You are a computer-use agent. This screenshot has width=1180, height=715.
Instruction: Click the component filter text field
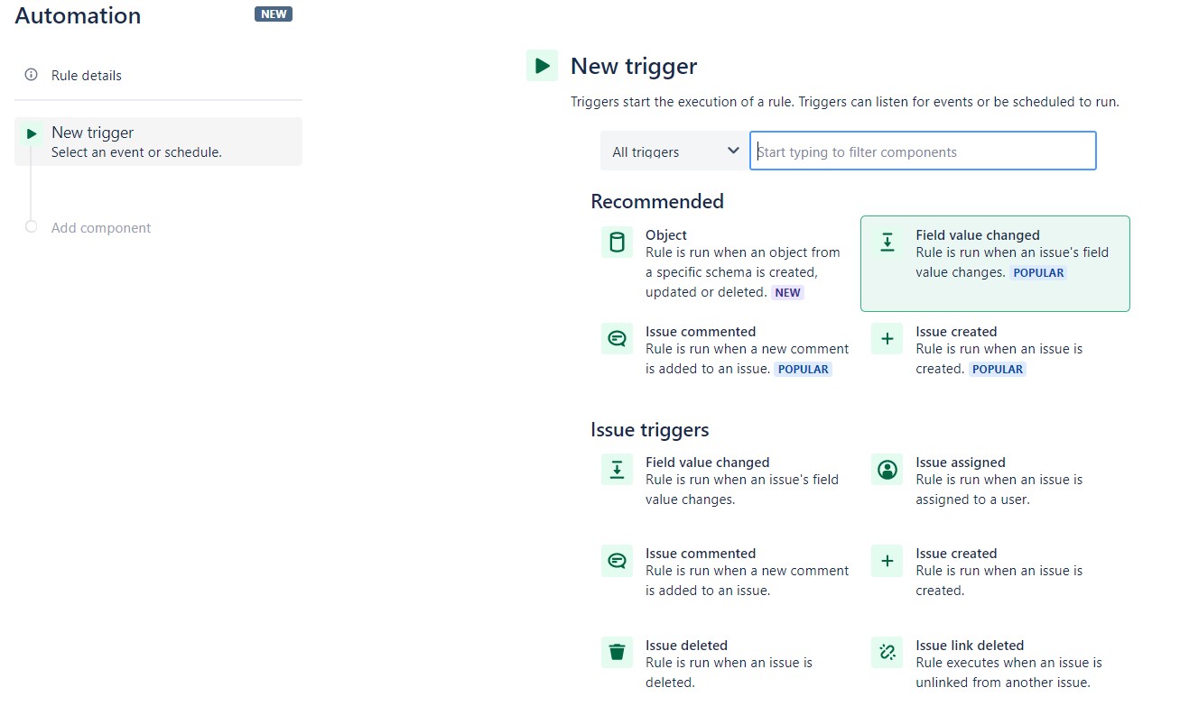click(922, 151)
